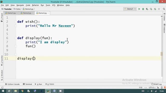Image resolution: width=166 pixels, height=93 pixels.
Task: Click the PyCharm taskbar icon
Action: 48,91
